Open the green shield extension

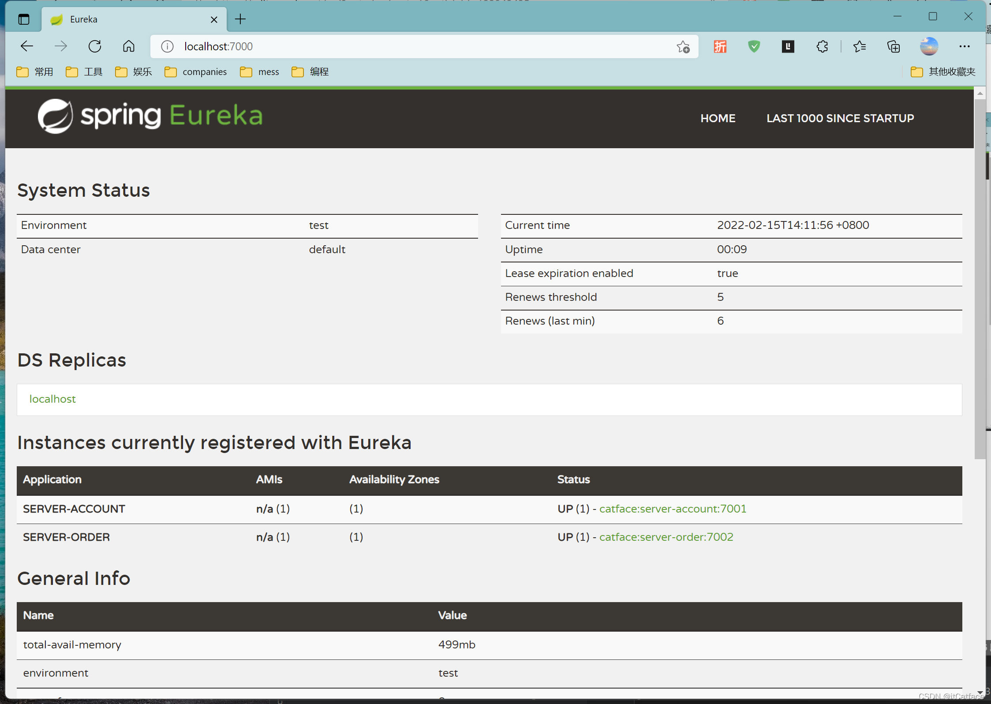(754, 46)
